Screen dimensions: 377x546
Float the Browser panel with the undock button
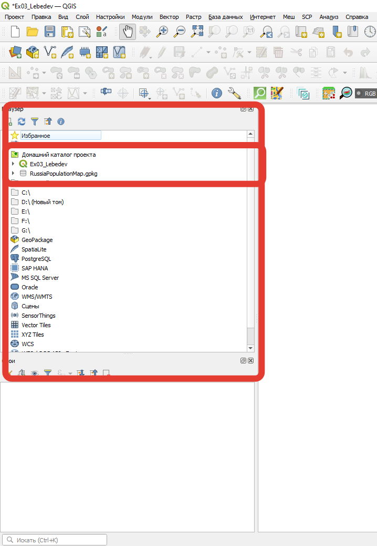click(243, 109)
